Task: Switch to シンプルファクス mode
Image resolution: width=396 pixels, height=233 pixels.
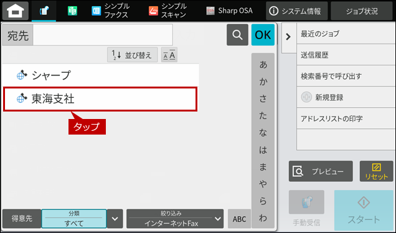Action: point(111,11)
